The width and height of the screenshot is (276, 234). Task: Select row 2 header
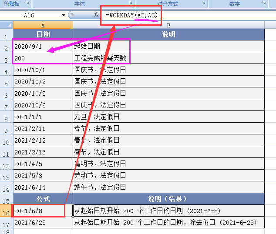click(7, 47)
